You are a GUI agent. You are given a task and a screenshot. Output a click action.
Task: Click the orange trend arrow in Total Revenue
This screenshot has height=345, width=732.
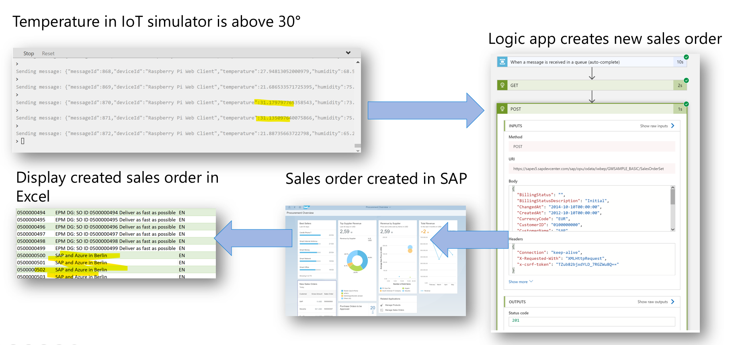422,232
